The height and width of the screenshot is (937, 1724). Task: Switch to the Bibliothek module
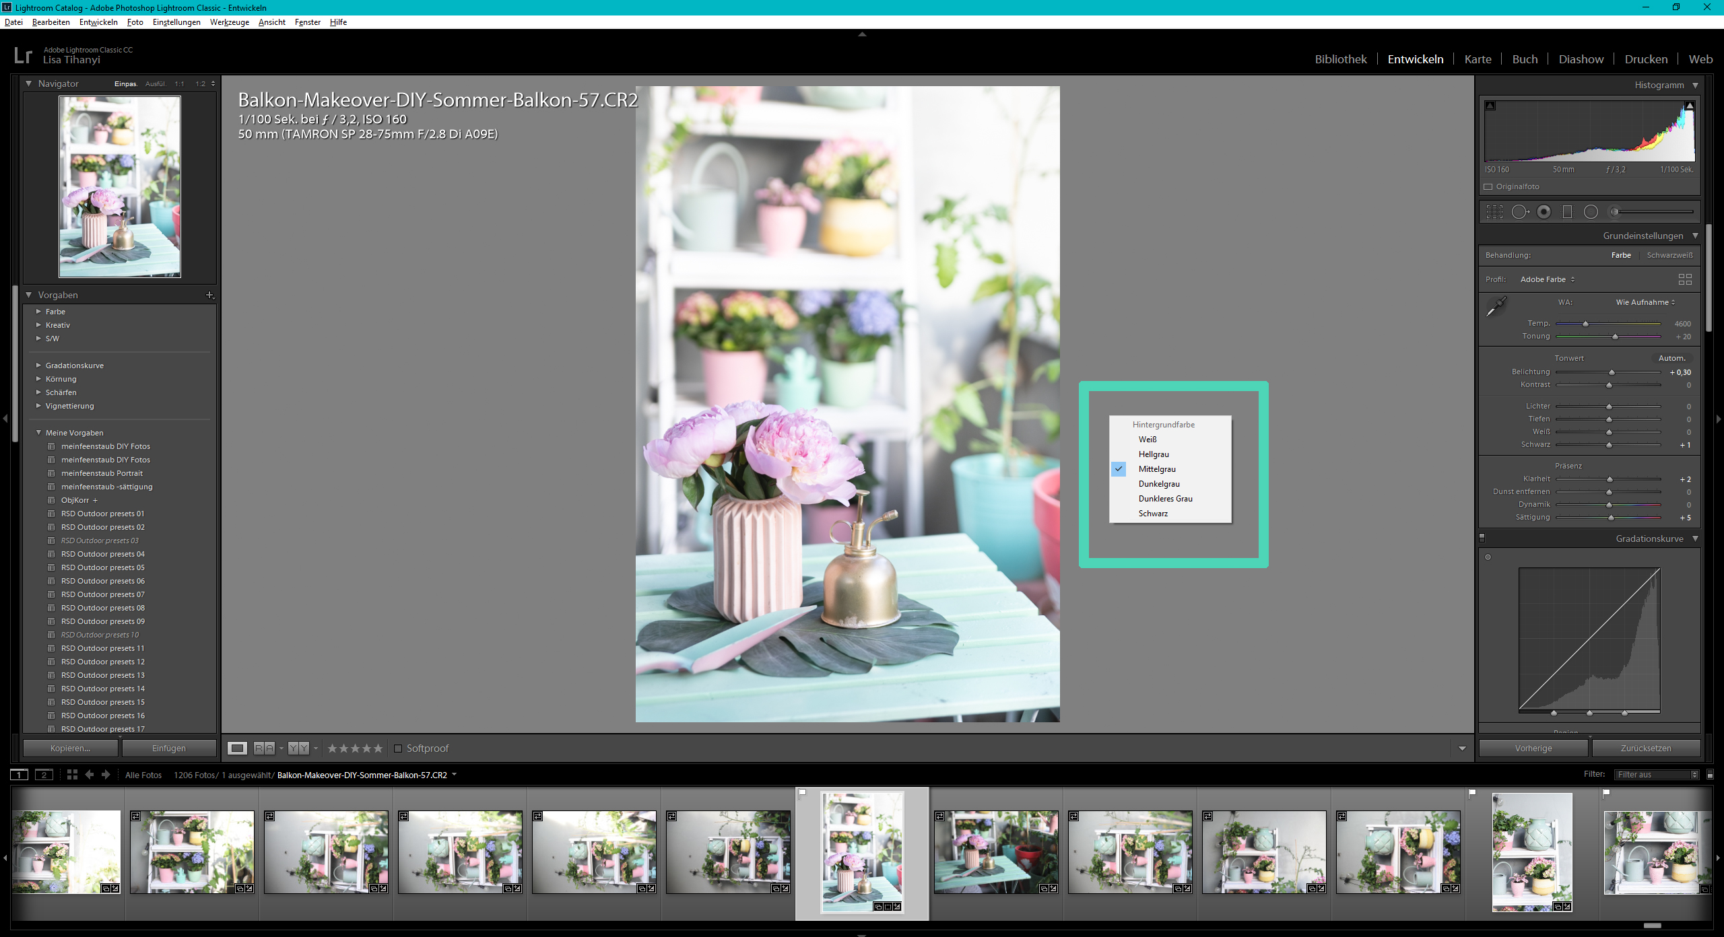[1340, 59]
